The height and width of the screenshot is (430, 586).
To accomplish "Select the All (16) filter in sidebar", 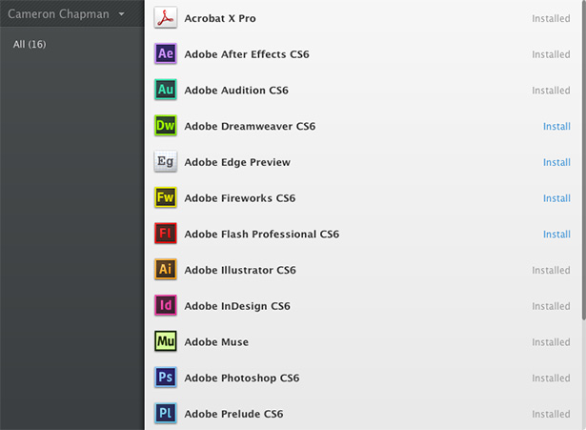I will click(30, 44).
